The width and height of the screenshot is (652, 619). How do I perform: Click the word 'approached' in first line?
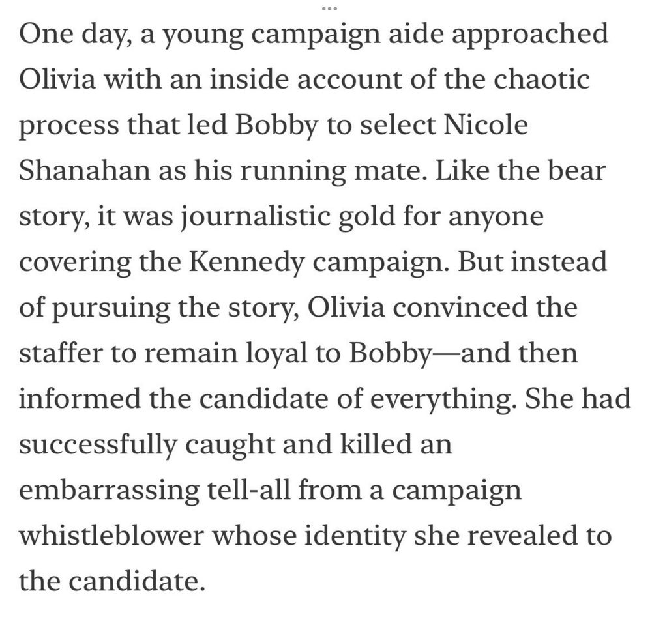point(529,35)
